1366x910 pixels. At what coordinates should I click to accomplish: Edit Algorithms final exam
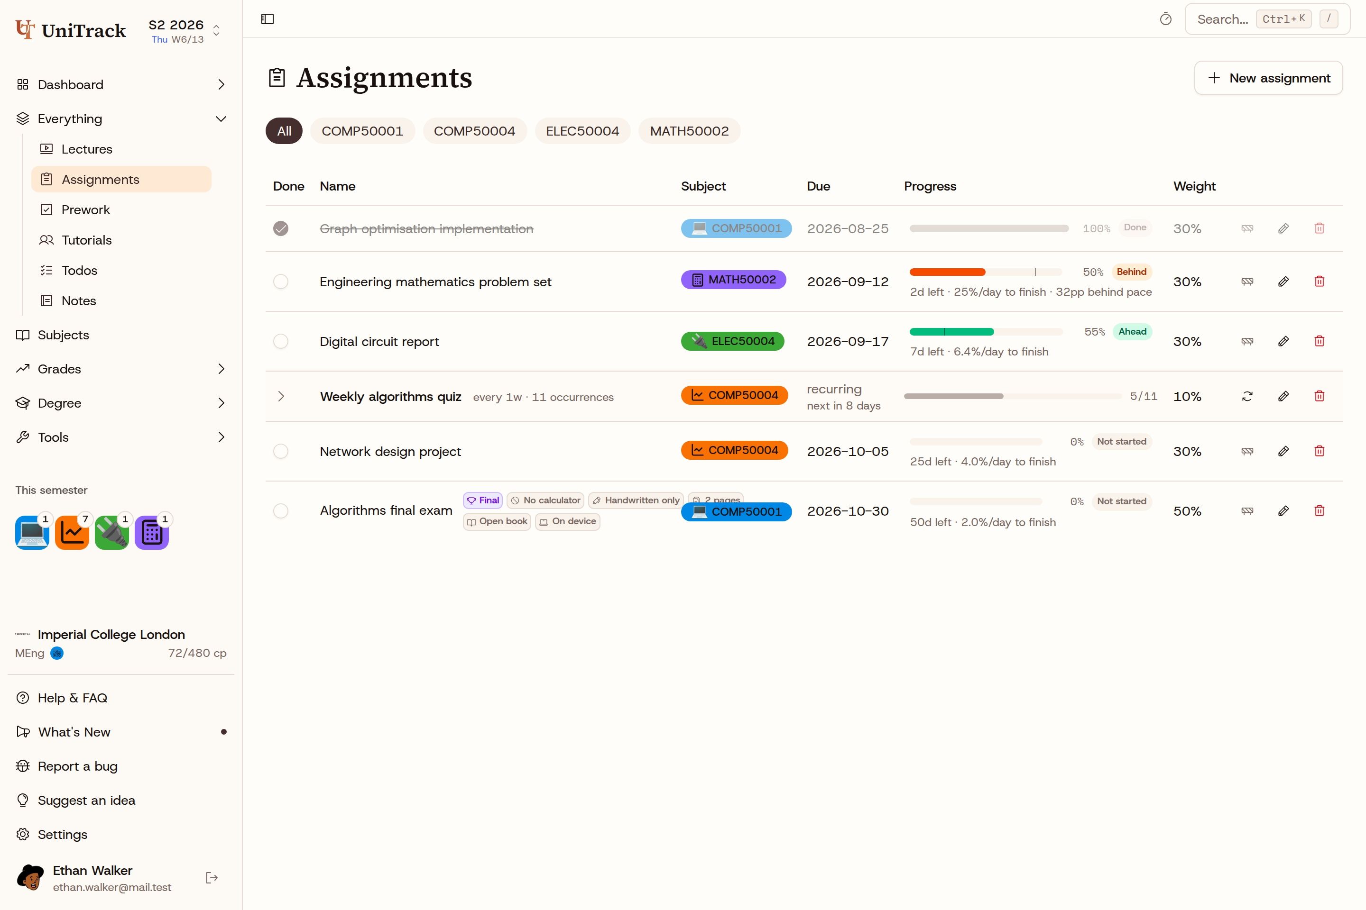(1283, 511)
